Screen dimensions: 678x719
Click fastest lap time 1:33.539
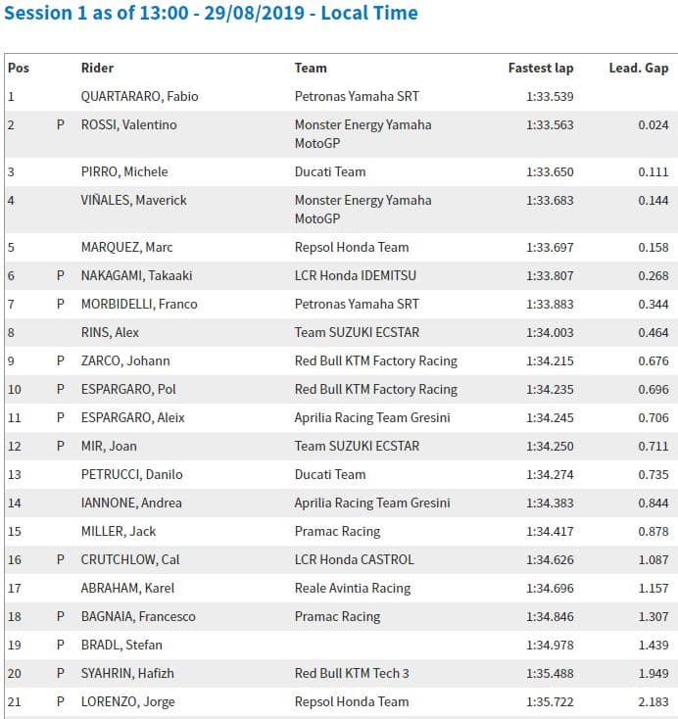coord(550,96)
